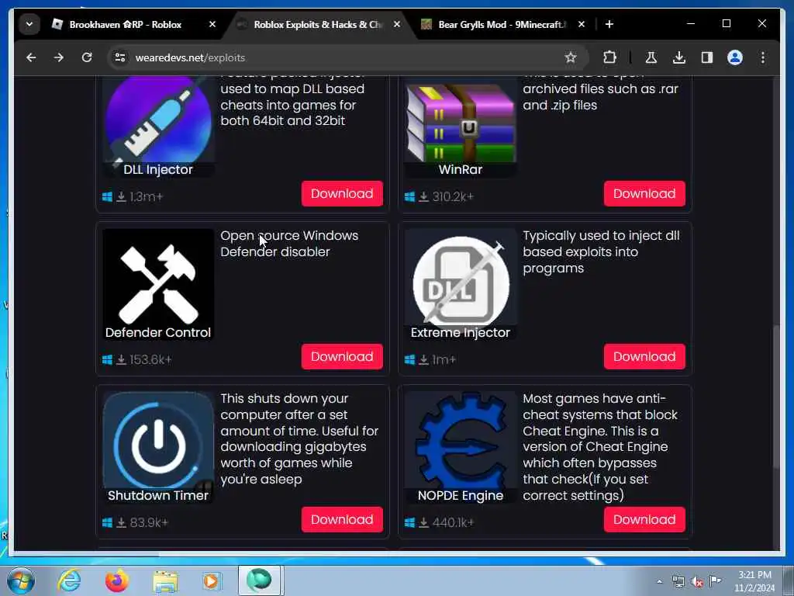Switch to Bear Grylls Mod tab
This screenshot has height=596, width=794.
pos(502,24)
